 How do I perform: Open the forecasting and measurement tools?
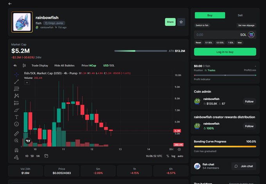[x=16, y=103]
